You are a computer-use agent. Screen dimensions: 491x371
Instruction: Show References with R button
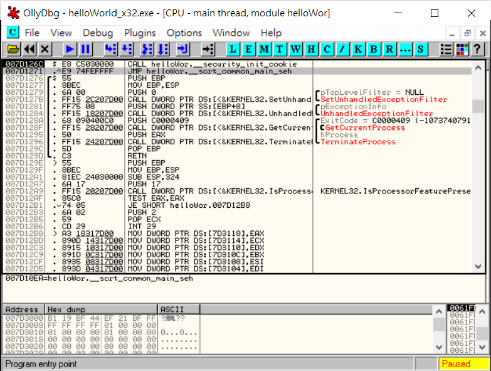389,49
